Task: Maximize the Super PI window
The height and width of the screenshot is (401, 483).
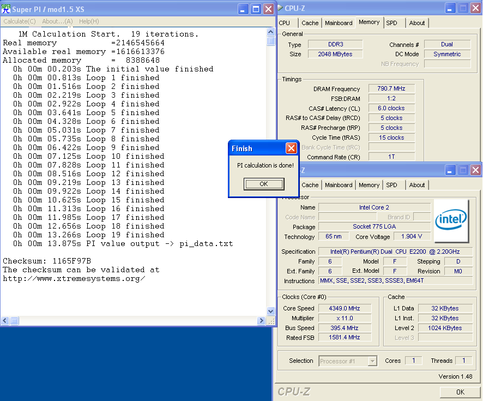Action: point(256,9)
